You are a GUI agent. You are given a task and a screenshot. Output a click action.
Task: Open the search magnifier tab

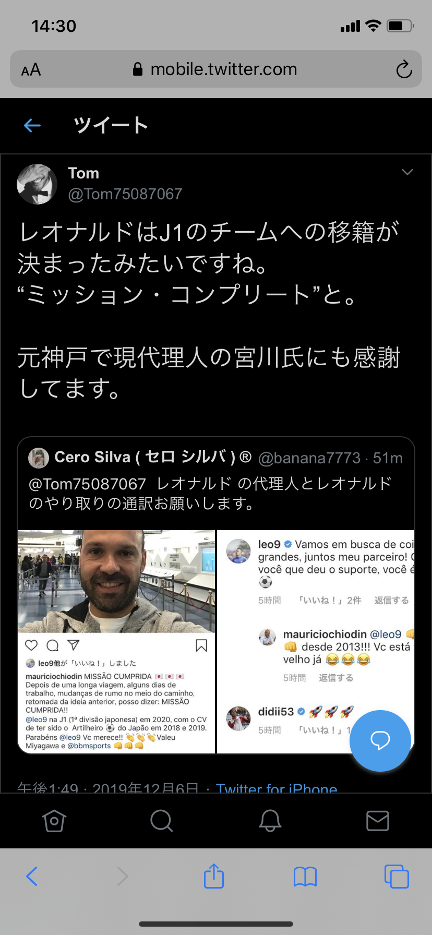point(162,821)
